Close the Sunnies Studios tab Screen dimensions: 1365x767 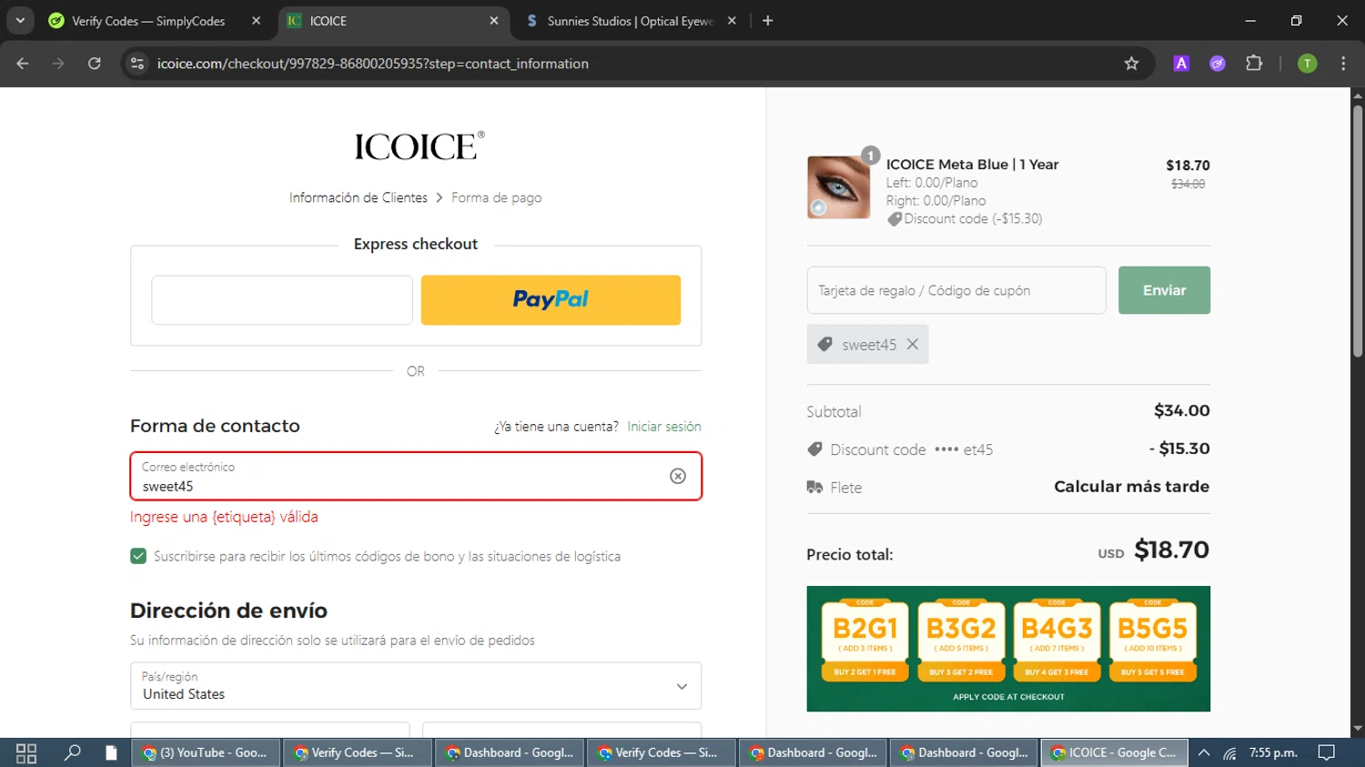tap(732, 20)
